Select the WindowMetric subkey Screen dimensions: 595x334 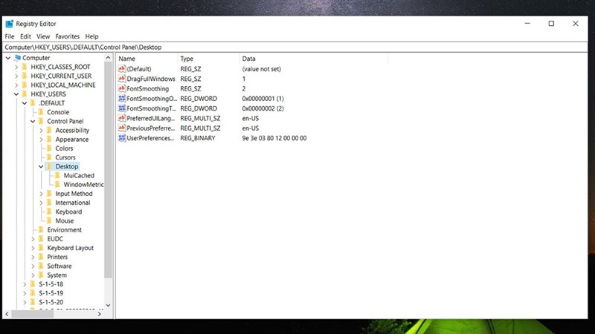click(83, 185)
